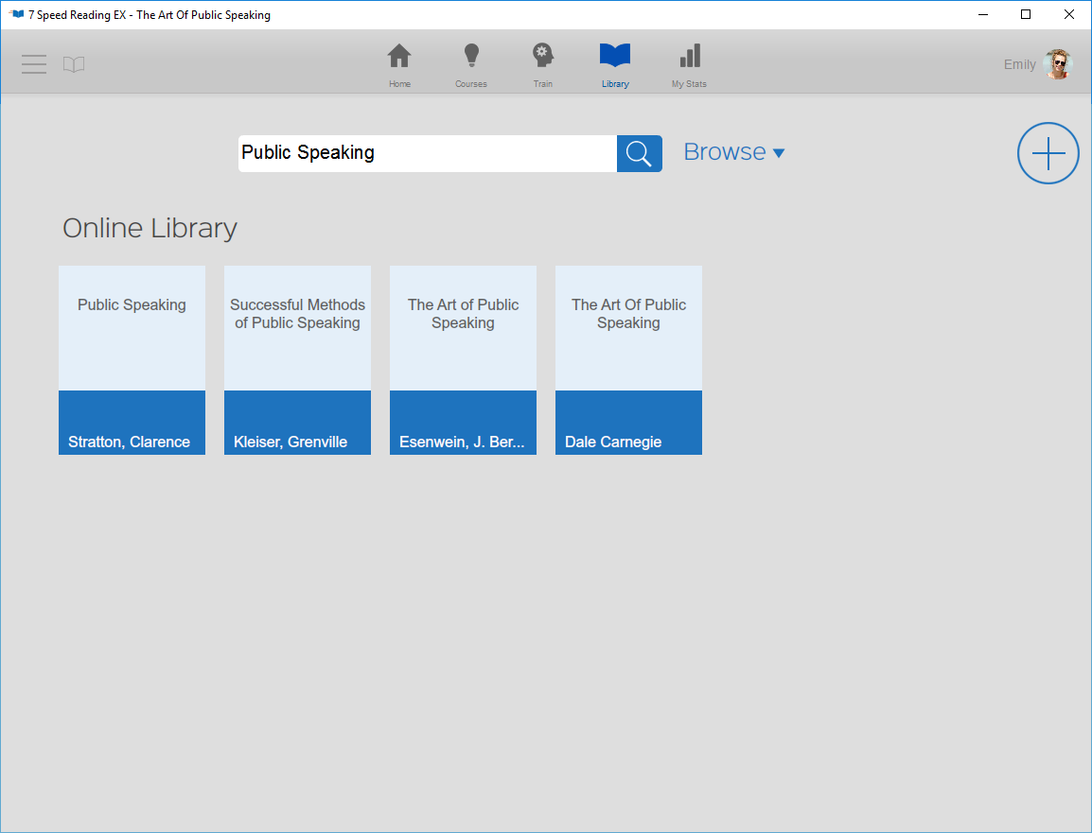Click the Stratton, Clarence author label
This screenshot has width=1092, height=833.
pyautogui.click(x=129, y=442)
